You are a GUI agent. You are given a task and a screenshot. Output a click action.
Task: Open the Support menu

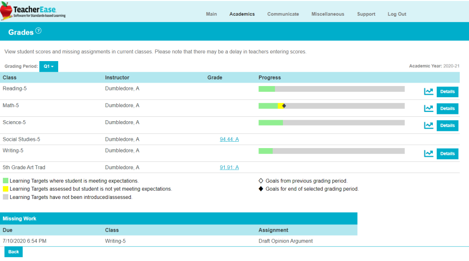tap(366, 14)
